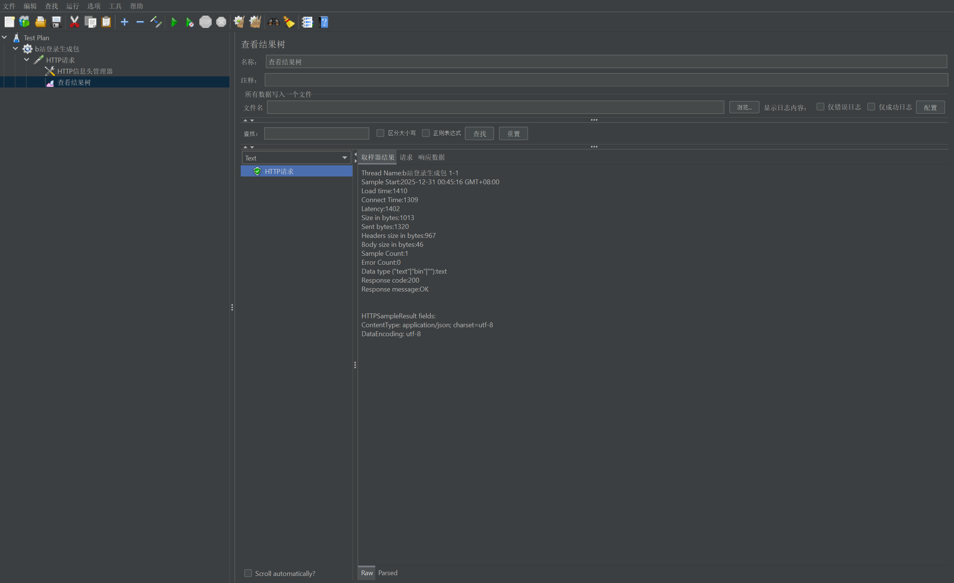Check the 区分大小写 option
Image resolution: width=954 pixels, height=583 pixels.
tap(380, 133)
